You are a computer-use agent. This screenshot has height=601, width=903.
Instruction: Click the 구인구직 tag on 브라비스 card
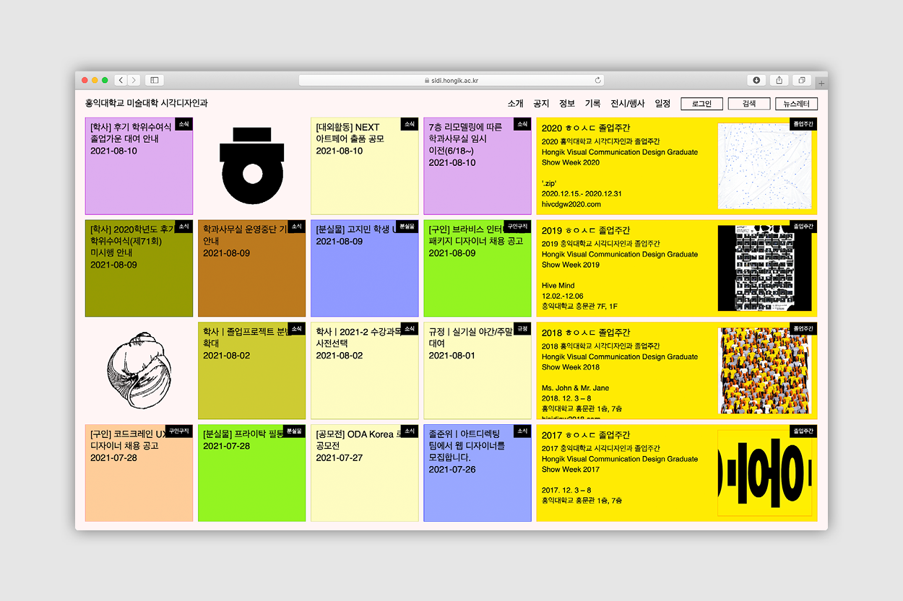click(517, 226)
